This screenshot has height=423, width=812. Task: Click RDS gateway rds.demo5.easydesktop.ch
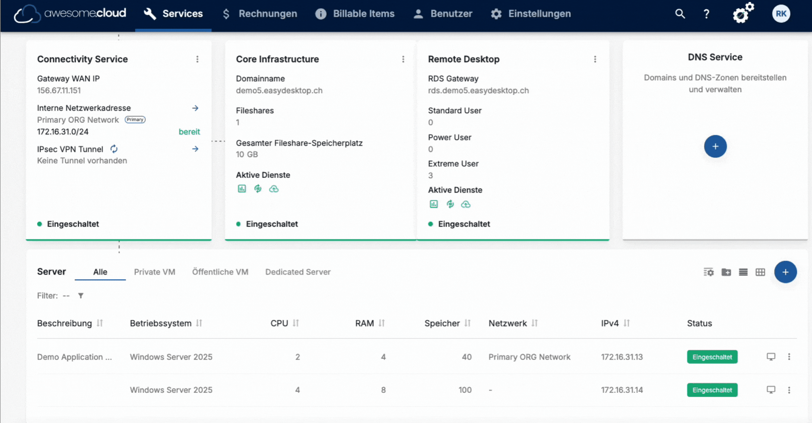[478, 91]
